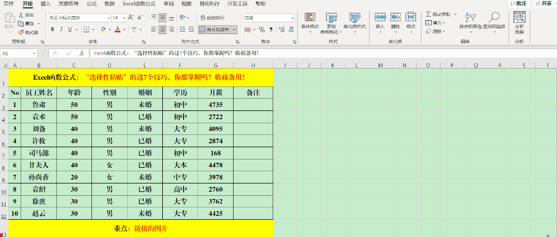Click the formula bar text field

click(323, 54)
